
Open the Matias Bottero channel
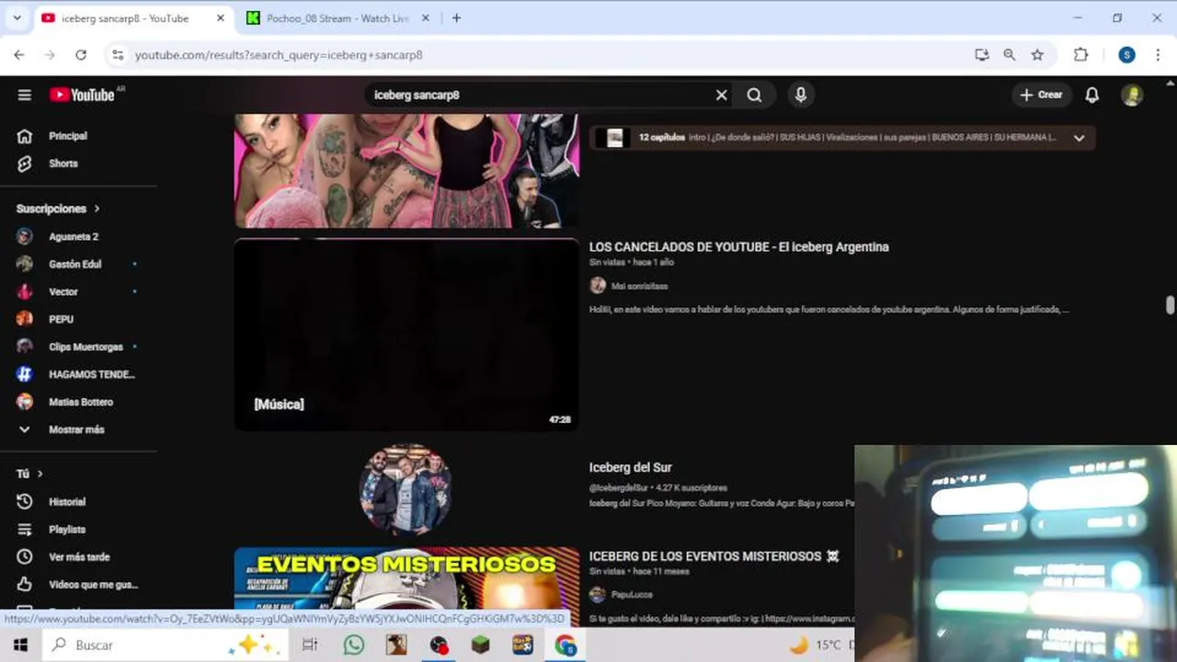81,402
